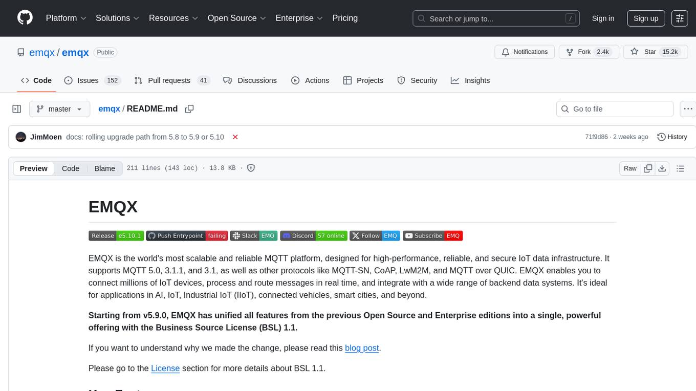696x391 pixels.
Task: Copy the raw file contents
Action: coord(648,168)
